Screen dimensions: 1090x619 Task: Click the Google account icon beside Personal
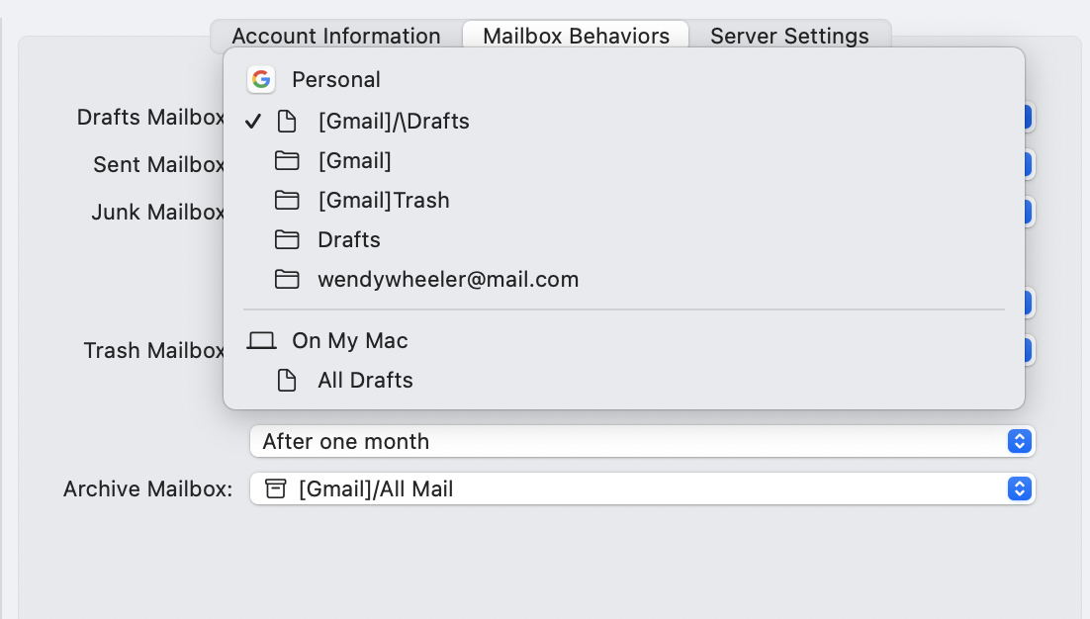(x=261, y=79)
